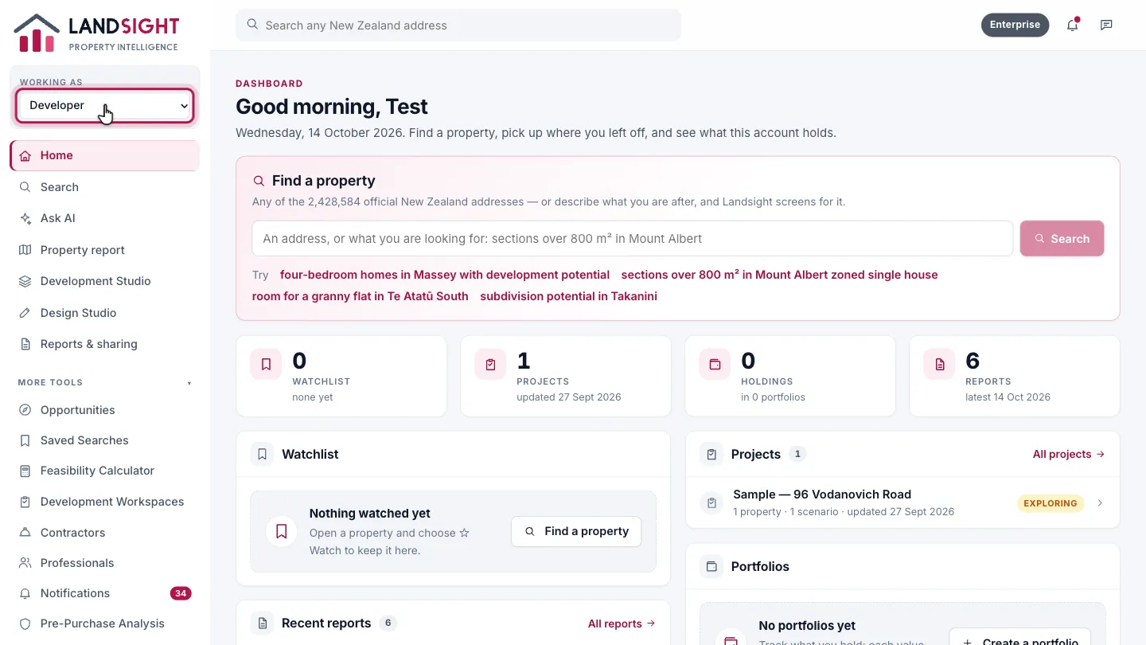
Task: Click the magnifier icon in the top address search
Action: (x=252, y=25)
